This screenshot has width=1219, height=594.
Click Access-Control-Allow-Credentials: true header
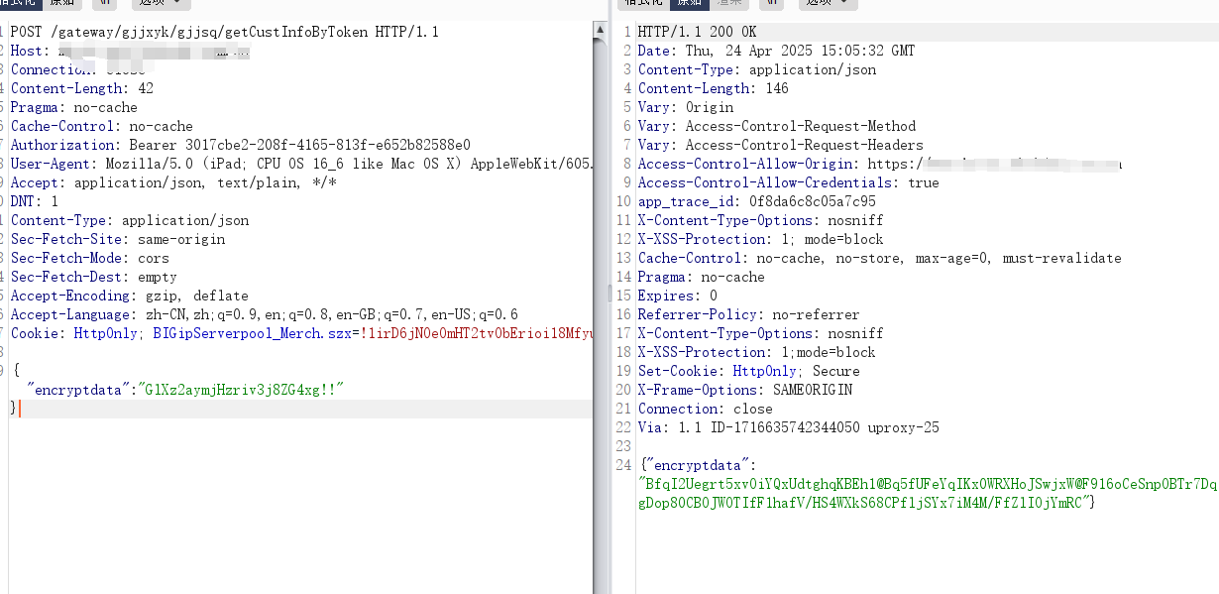(x=789, y=182)
